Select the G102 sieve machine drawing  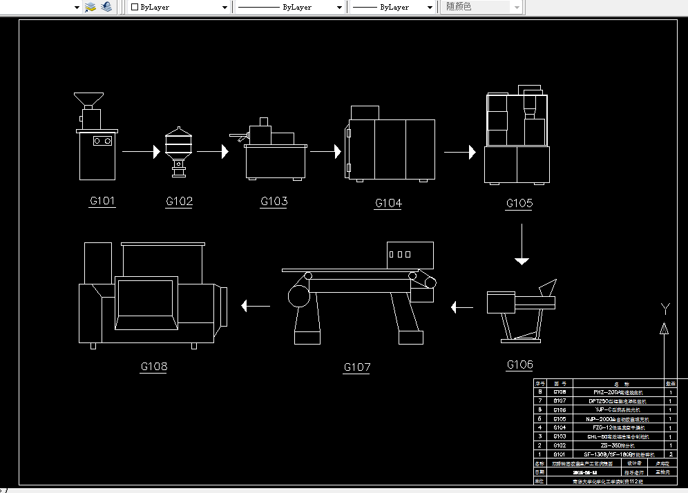[179, 152]
